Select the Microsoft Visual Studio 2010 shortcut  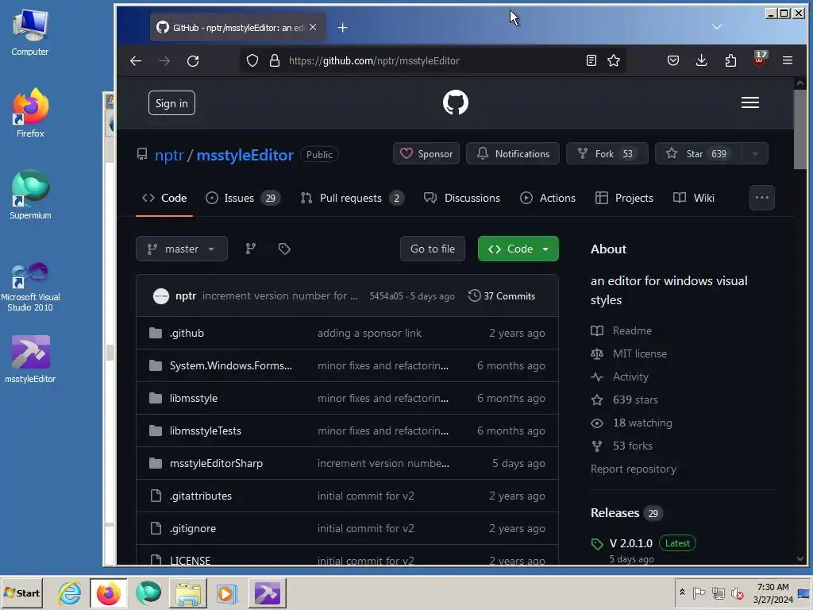pyautogui.click(x=30, y=287)
